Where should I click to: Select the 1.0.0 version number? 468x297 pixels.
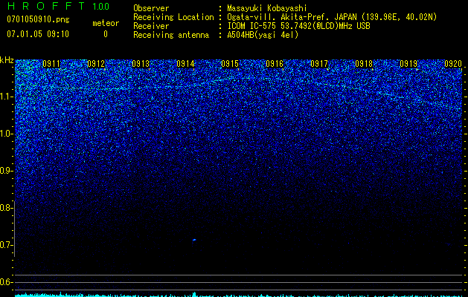[101, 7]
